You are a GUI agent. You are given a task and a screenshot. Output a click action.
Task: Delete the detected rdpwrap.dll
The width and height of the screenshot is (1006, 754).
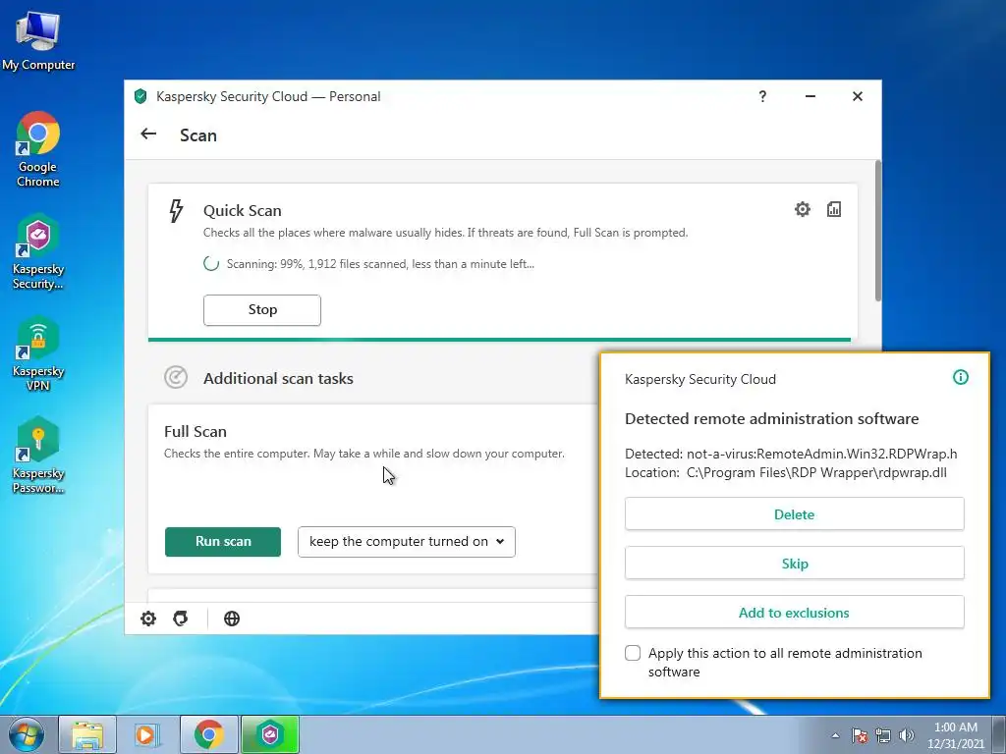794,513
